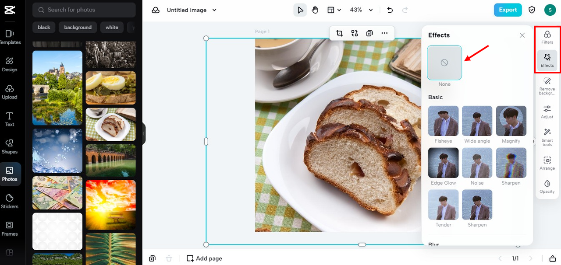Screen dimensions: 561x265
Task: Apply the Magnify effect
Action: coord(511,121)
